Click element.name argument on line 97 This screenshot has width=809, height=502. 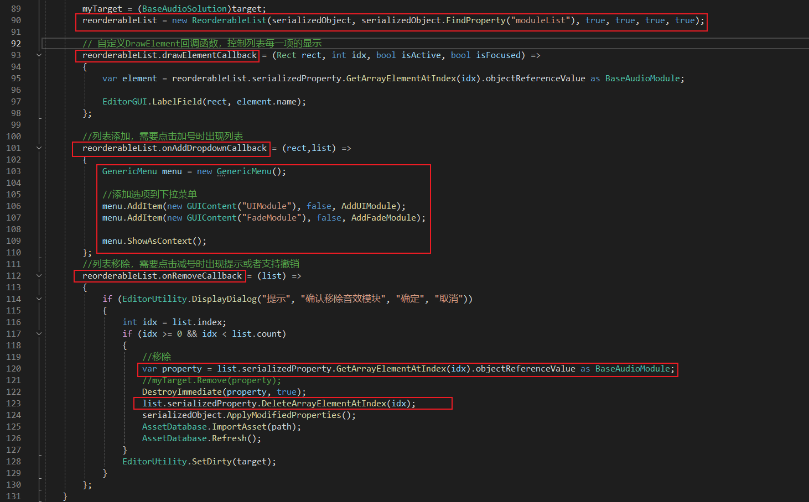click(267, 102)
